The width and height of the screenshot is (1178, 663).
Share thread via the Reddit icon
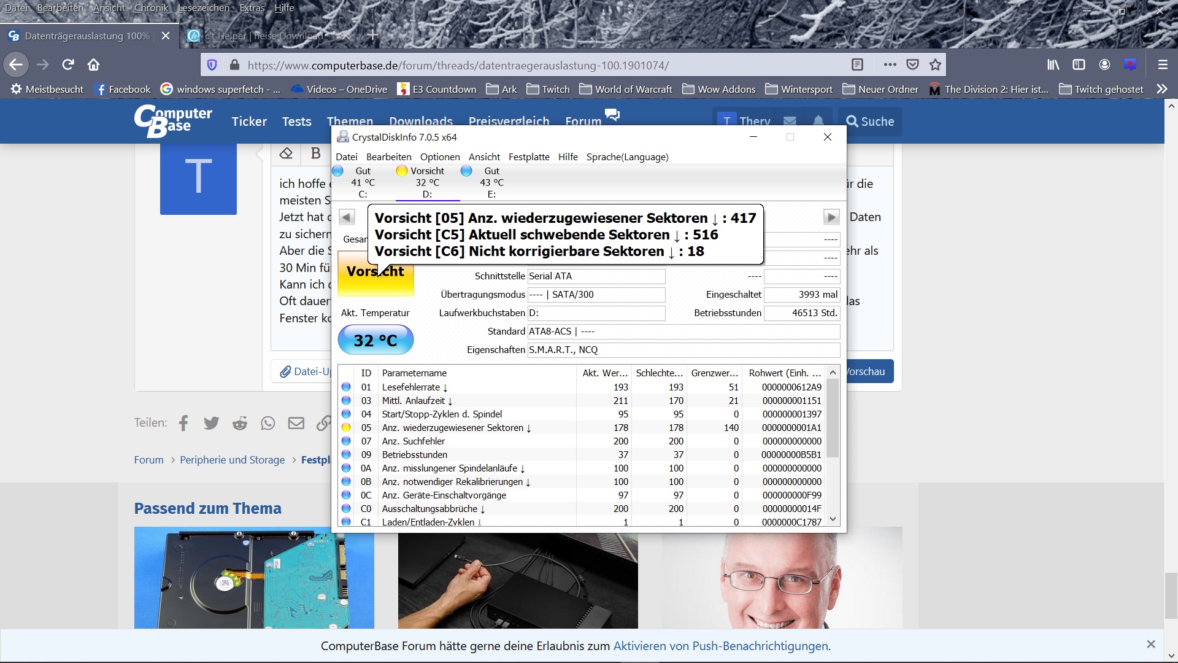pos(240,423)
